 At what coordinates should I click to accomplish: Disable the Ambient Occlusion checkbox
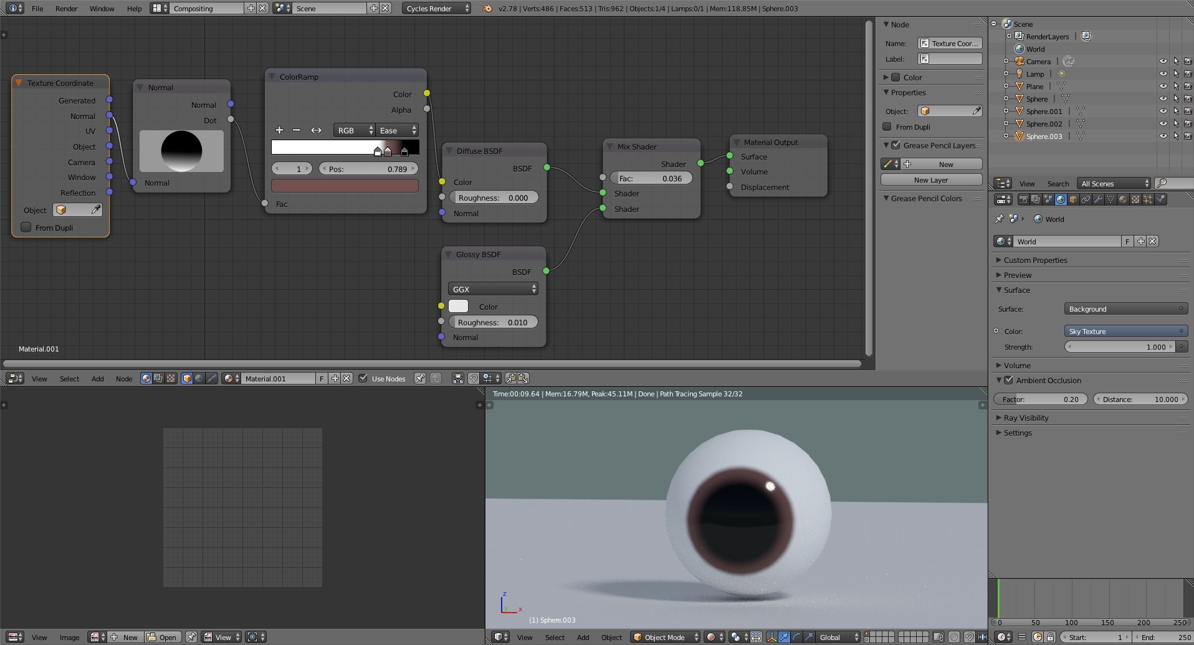[1009, 380]
